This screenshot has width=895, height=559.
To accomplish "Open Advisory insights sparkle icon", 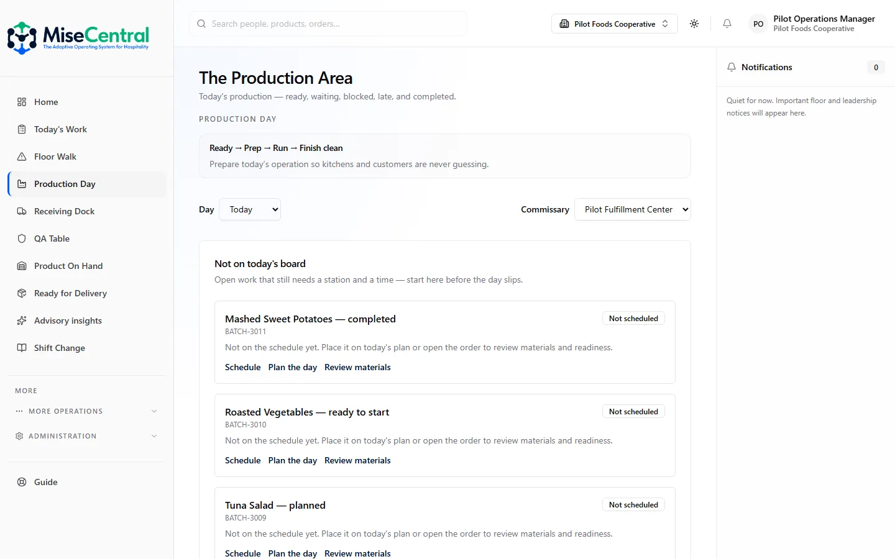I will coord(22,320).
